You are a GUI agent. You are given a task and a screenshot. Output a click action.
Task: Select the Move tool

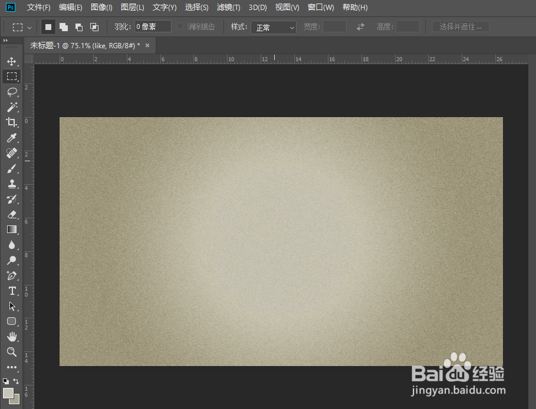click(12, 61)
